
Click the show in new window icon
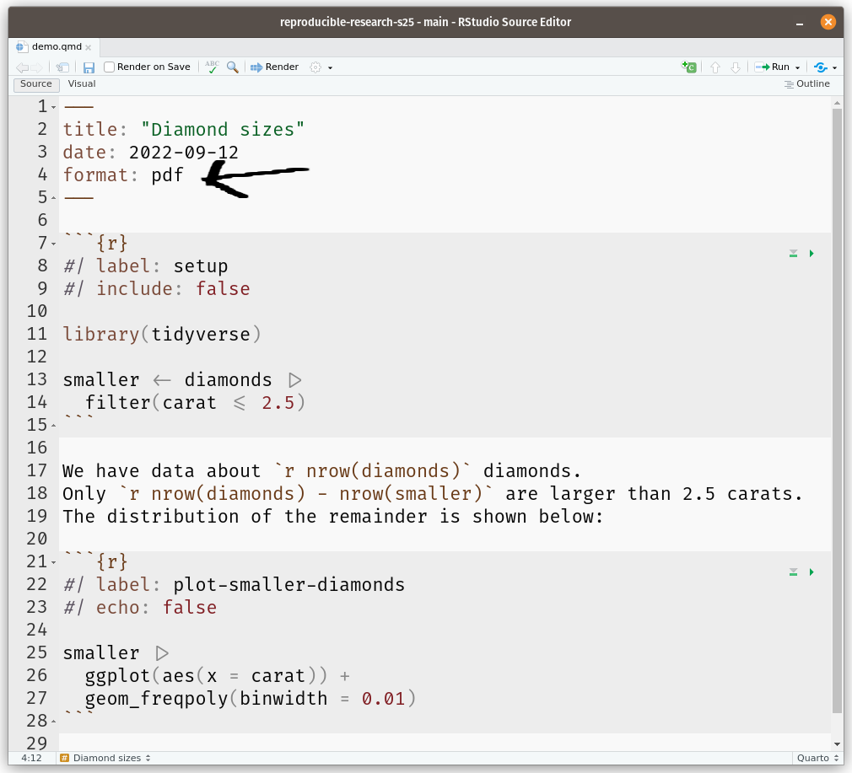(x=62, y=67)
